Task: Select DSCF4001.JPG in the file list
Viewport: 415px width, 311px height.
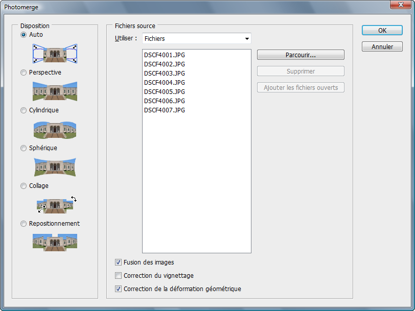Action: click(165, 55)
